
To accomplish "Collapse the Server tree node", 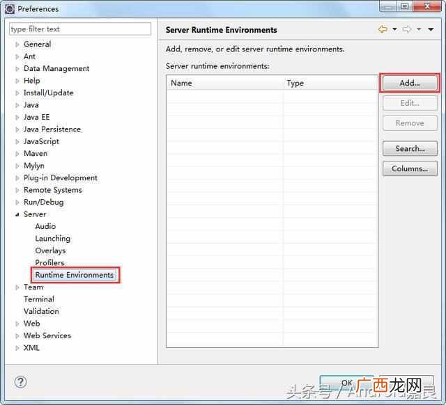I will tap(17, 215).
